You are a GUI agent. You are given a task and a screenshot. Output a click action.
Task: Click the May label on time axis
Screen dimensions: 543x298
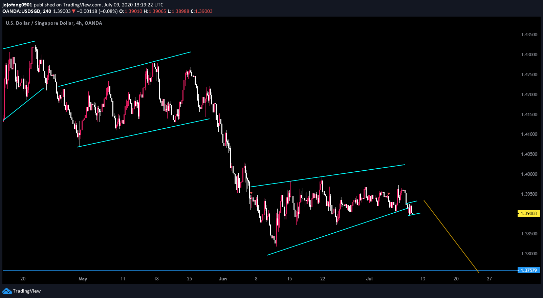(x=83, y=279)
